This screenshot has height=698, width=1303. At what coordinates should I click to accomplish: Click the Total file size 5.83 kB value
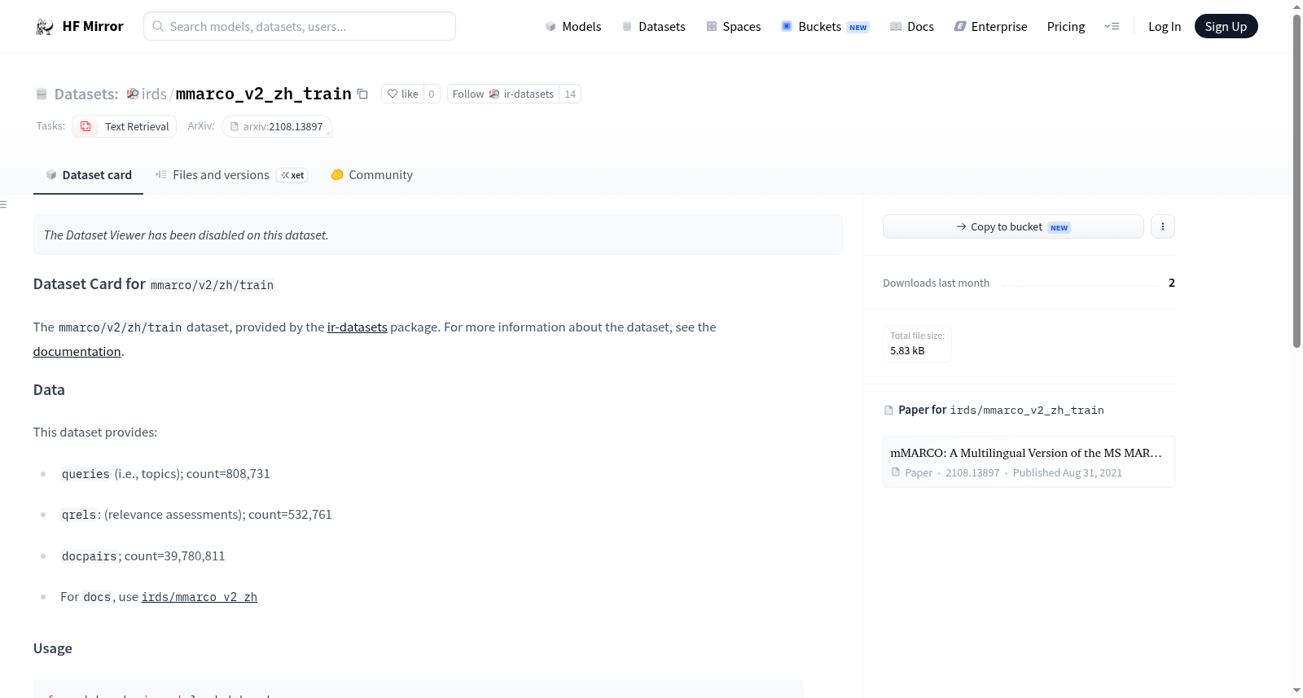(907, 351)
